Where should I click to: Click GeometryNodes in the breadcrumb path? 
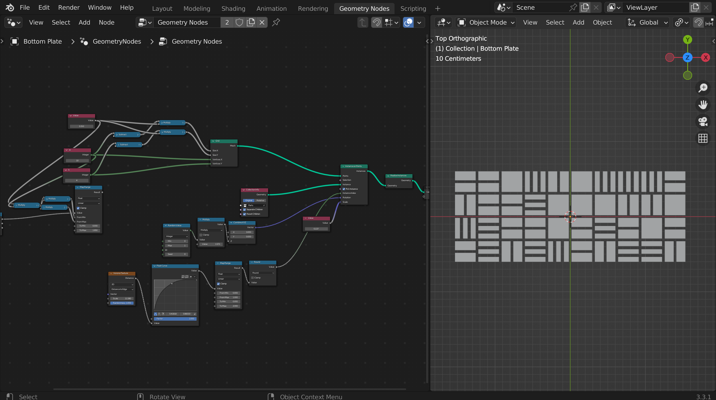point(117,41)
